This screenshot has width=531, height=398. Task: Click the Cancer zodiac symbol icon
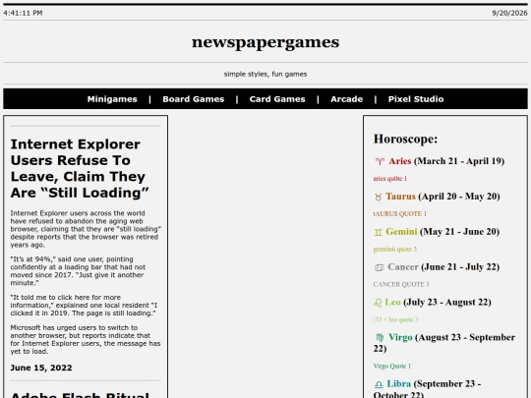379,267
